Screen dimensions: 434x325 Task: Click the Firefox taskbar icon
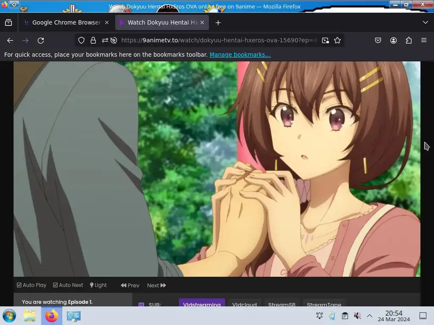coord(51,316)
